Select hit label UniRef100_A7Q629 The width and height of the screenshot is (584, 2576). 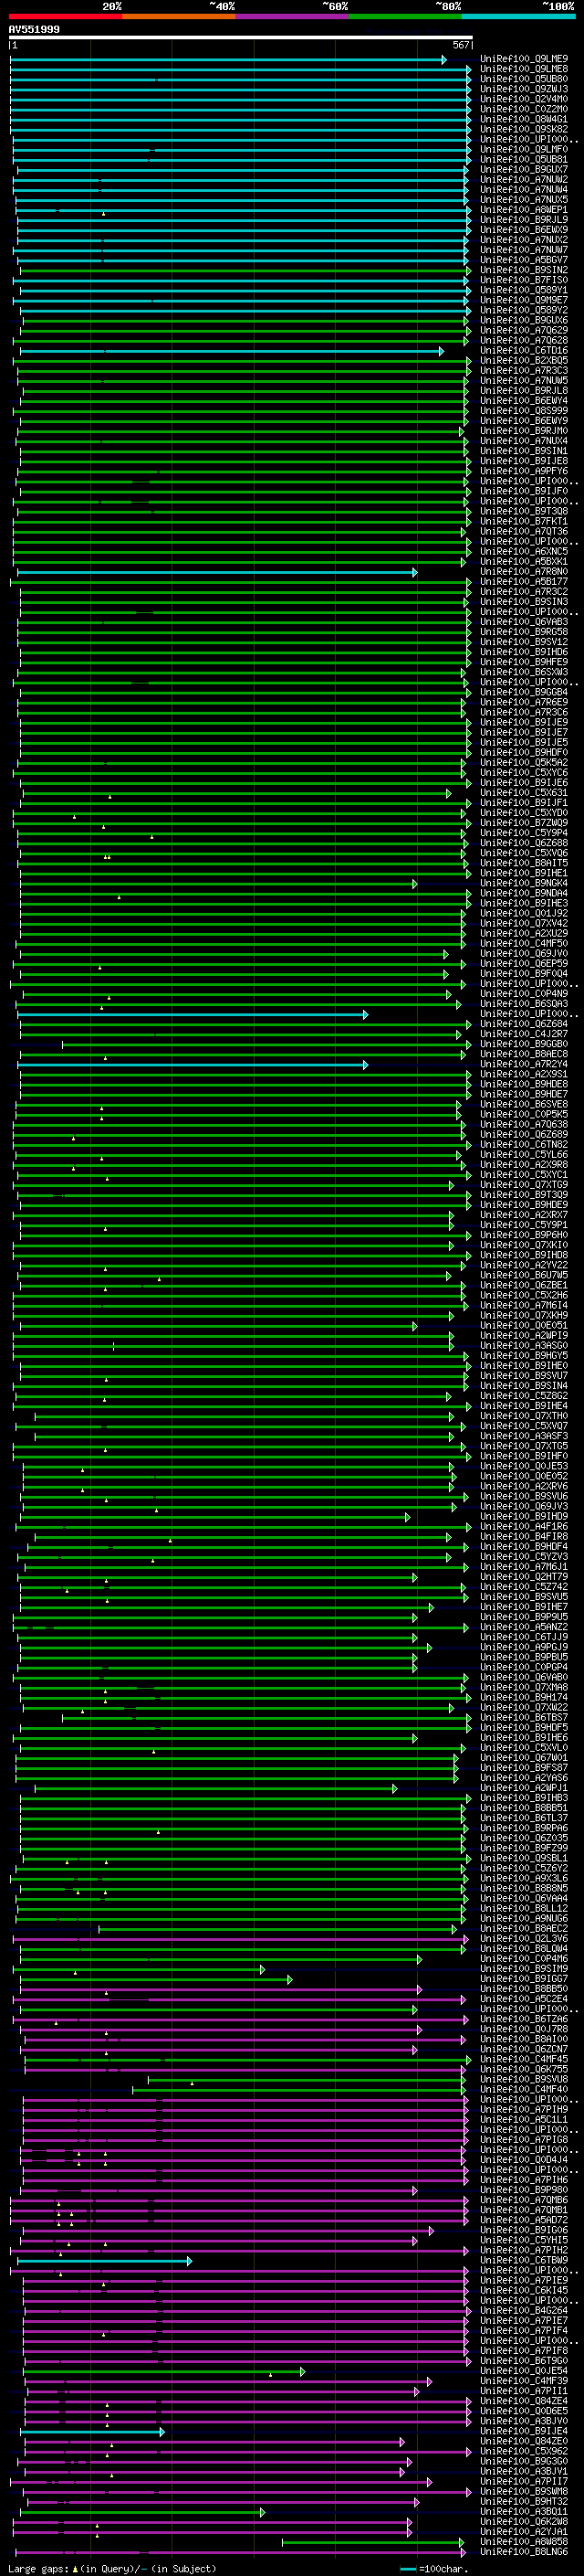(524, 330)
